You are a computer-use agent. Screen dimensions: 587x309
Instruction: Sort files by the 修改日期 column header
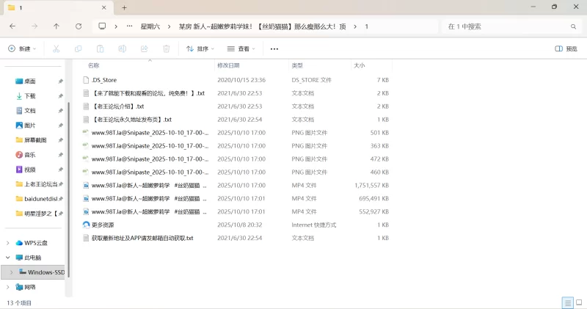point(230,65)
